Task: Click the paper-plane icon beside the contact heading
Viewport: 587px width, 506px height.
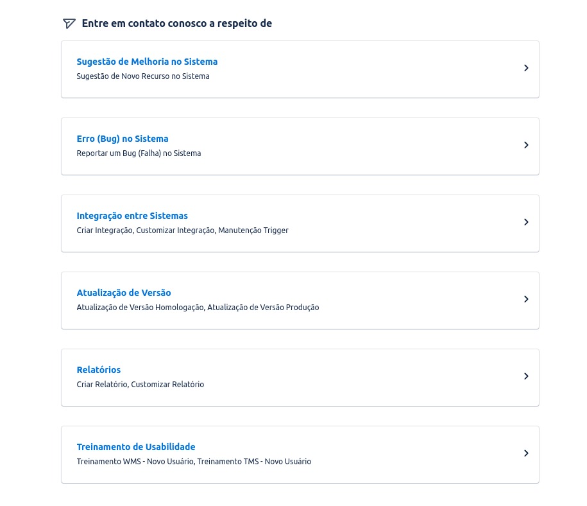Action: (x=69, y=24)
